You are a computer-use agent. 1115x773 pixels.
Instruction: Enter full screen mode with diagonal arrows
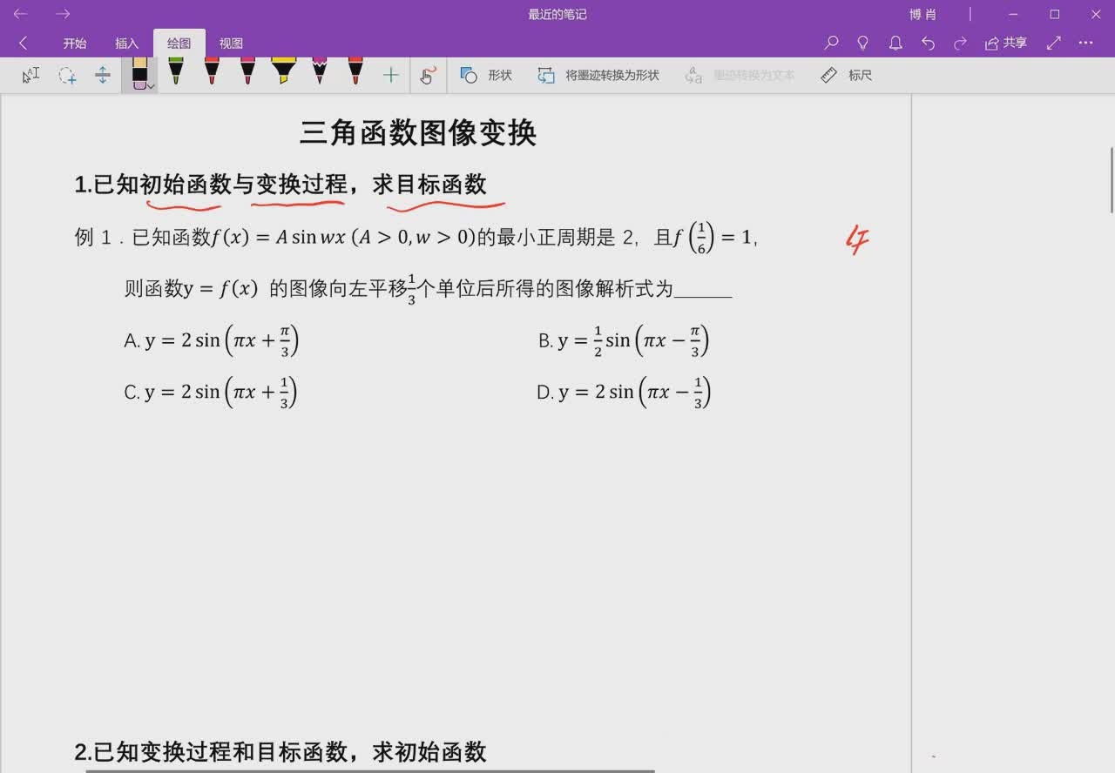click(x=1054, y=43)
